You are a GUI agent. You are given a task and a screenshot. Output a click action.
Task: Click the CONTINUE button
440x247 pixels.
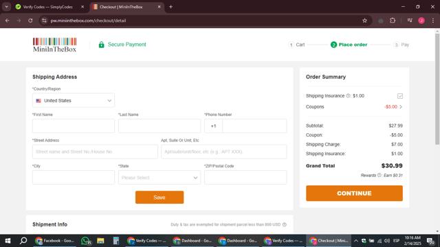coord(354,193)
